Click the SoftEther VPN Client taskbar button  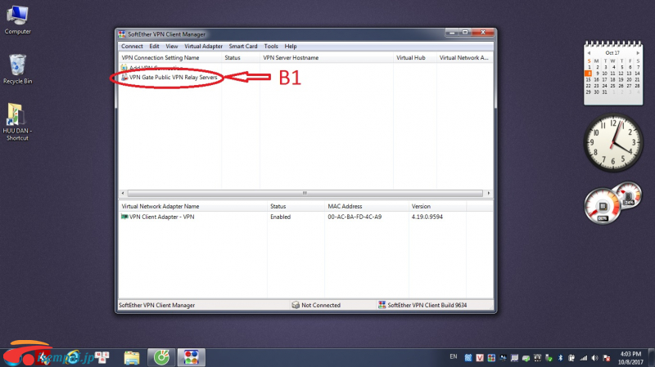192,357
